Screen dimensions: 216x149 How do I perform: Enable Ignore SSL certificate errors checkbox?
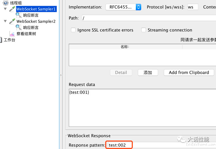click(73, 30)
